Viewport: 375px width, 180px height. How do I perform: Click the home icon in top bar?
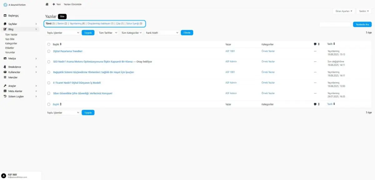pyautogui.click(x=47, y=4)
